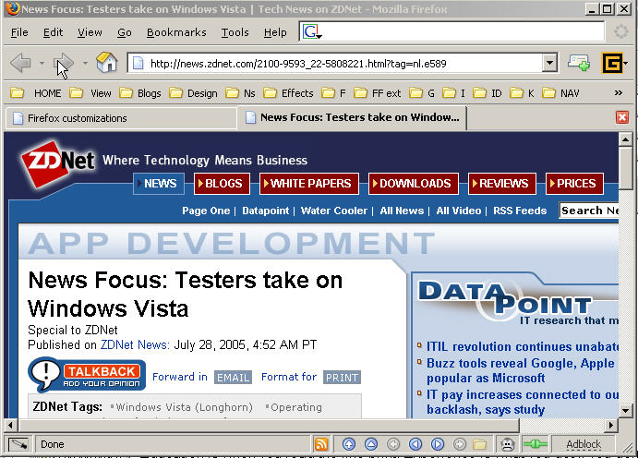Click the Talkback add your opinion button
Viewport: 638px width, 458px height.
[x=87, y=374]
